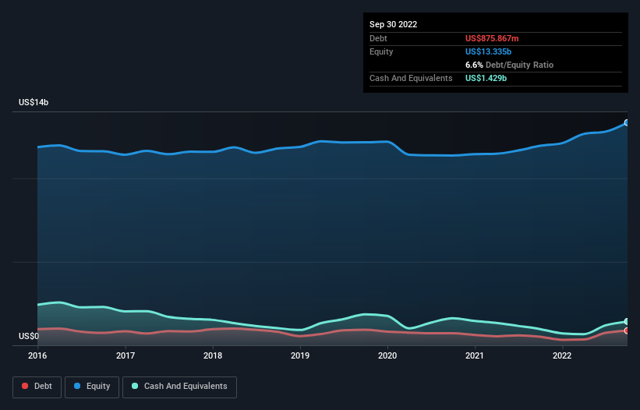Click the tooltip Debt row label
This screenshot has width=640, height=410.
[x=378, y=38]
